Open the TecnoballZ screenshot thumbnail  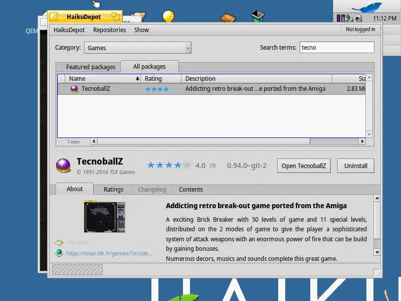105,217
